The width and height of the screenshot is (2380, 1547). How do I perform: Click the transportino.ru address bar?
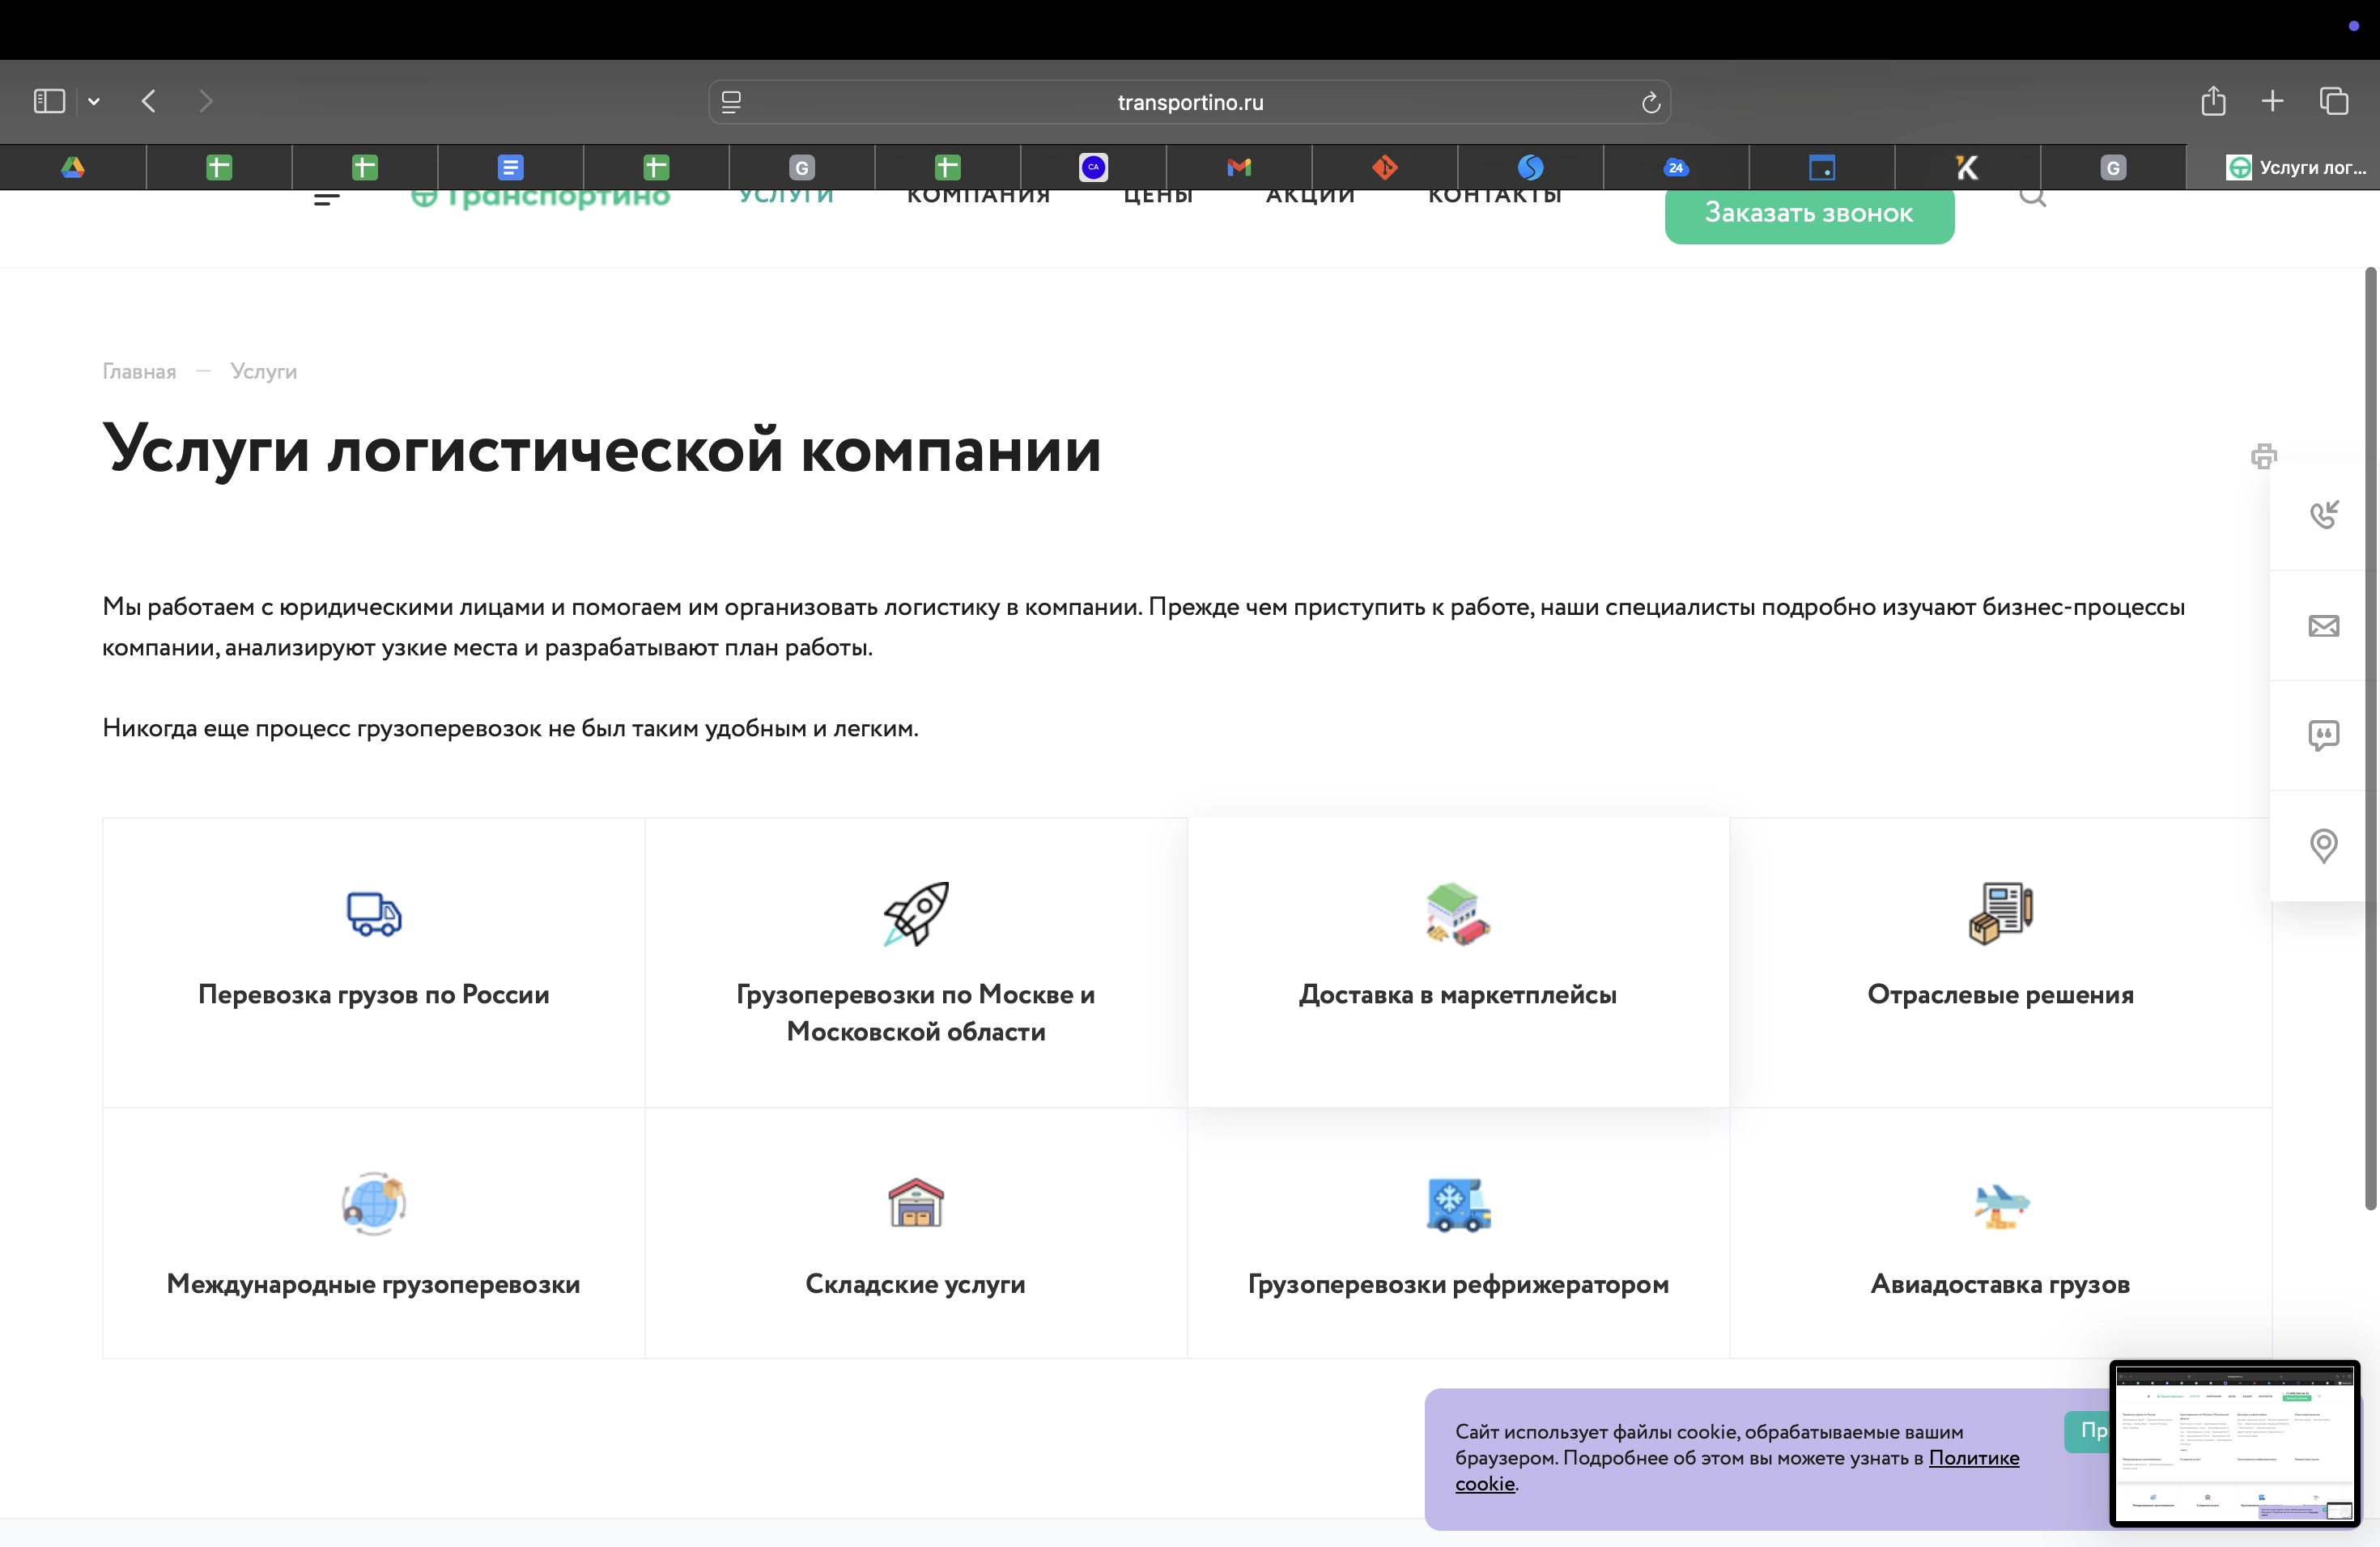(1189, 102)
